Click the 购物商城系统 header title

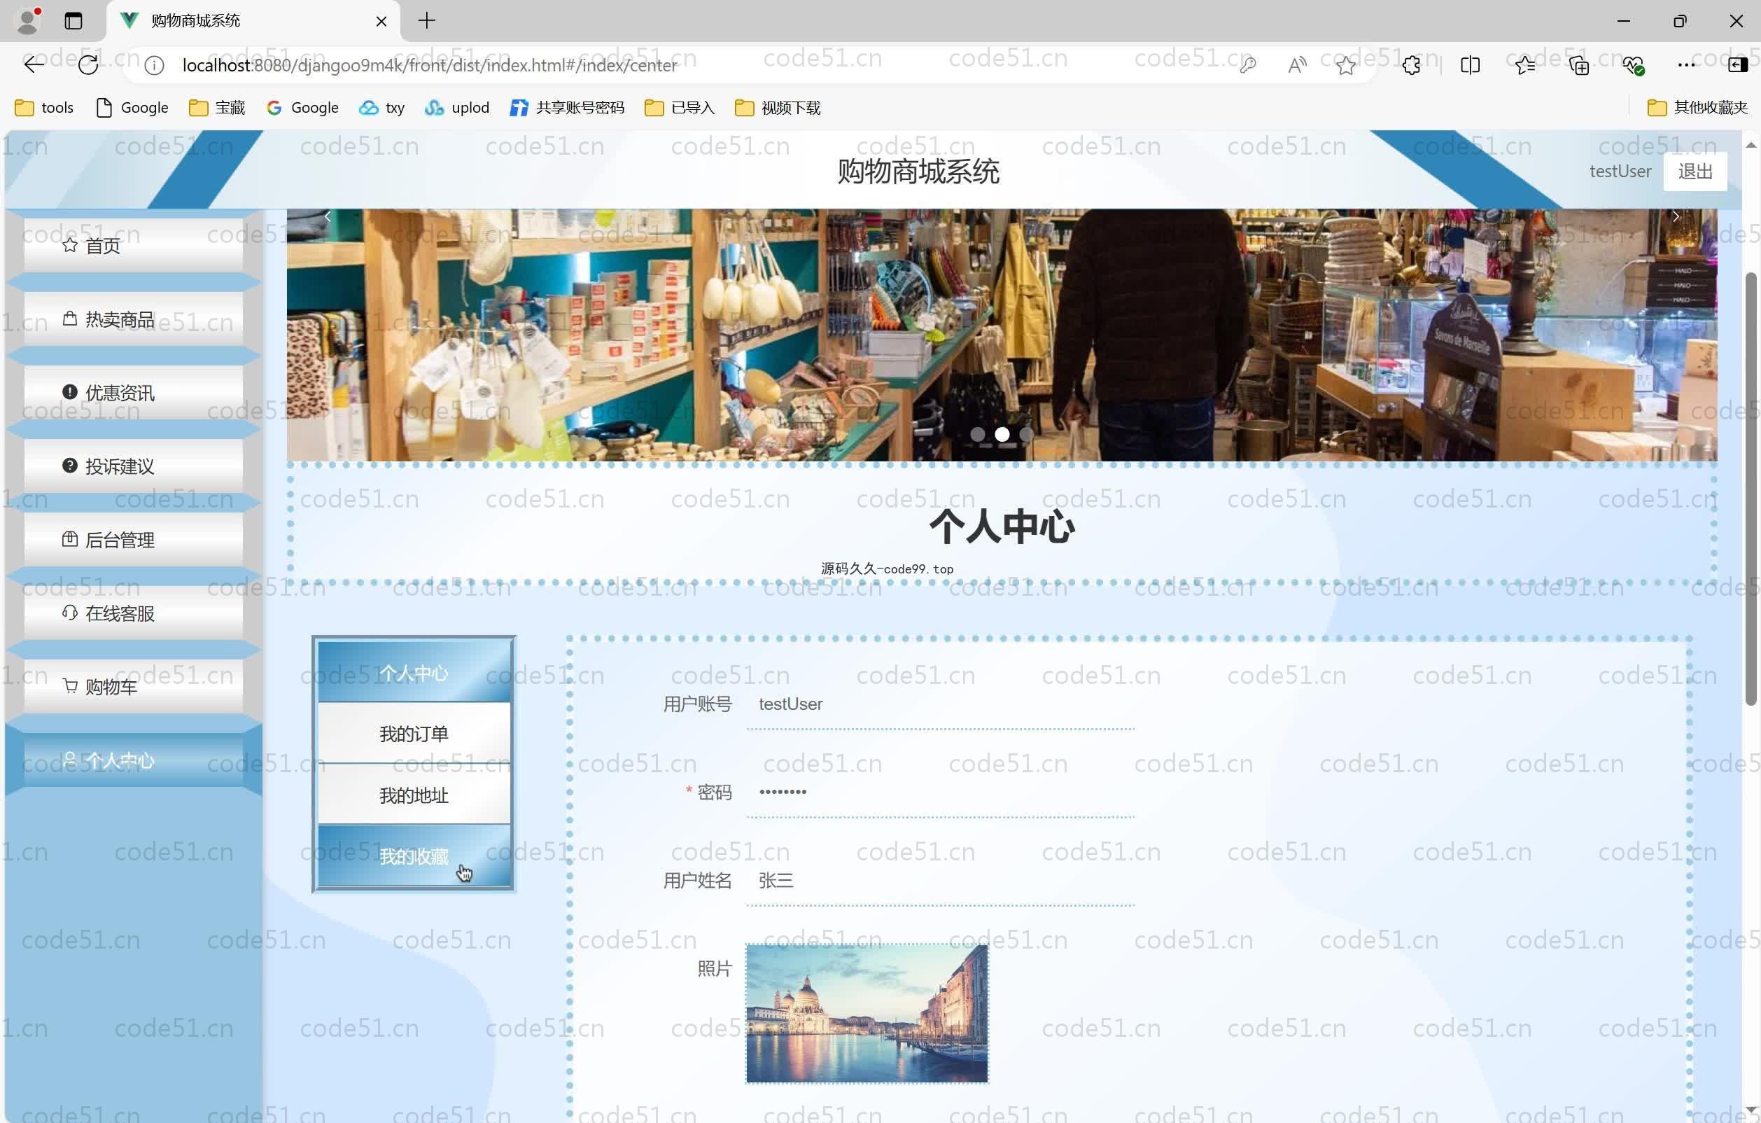tap(918, 172)
